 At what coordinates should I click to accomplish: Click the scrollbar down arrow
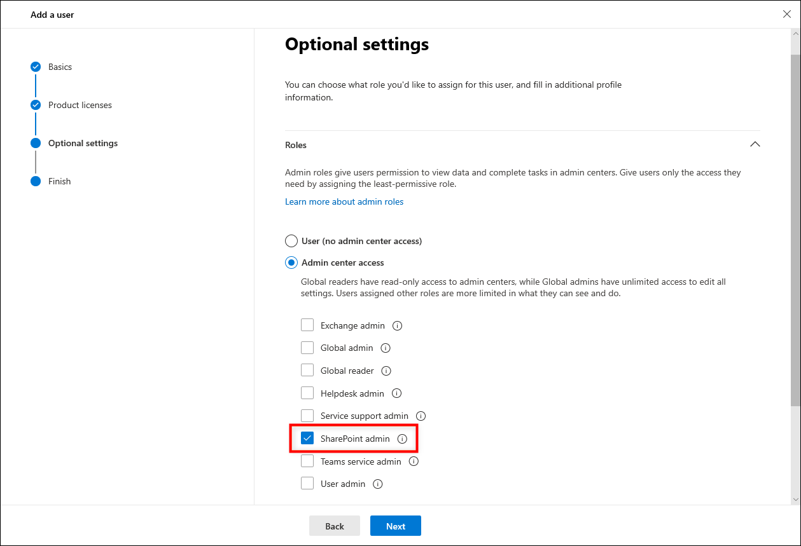pos(795,500)
